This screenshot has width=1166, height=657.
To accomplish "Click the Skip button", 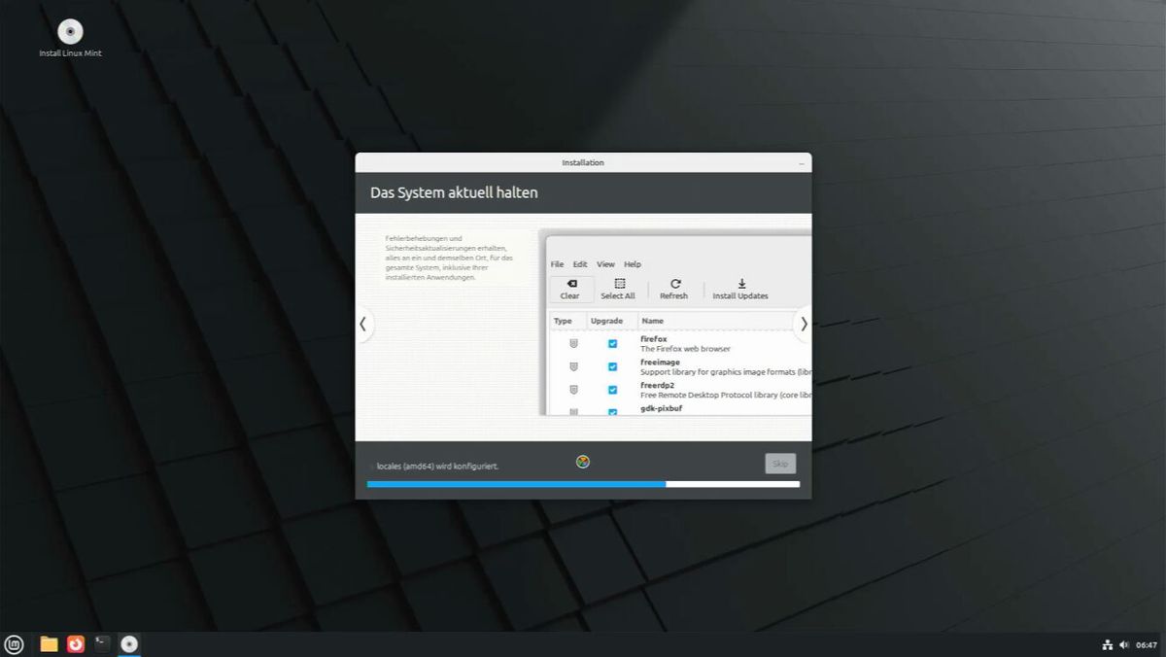I will pos(780,464).
